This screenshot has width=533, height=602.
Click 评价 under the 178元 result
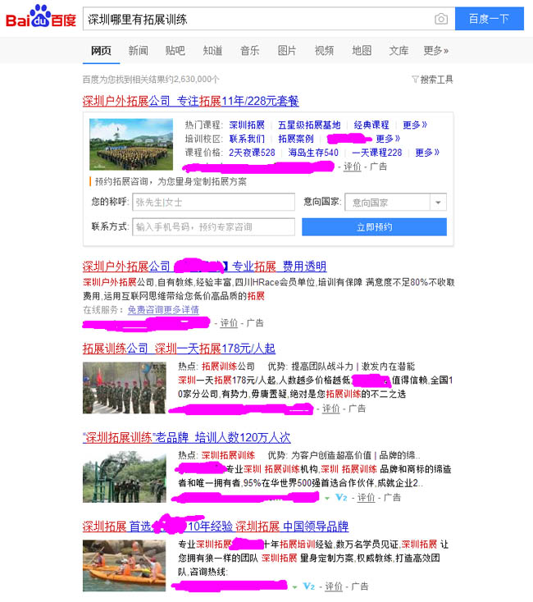pos(330,409)
